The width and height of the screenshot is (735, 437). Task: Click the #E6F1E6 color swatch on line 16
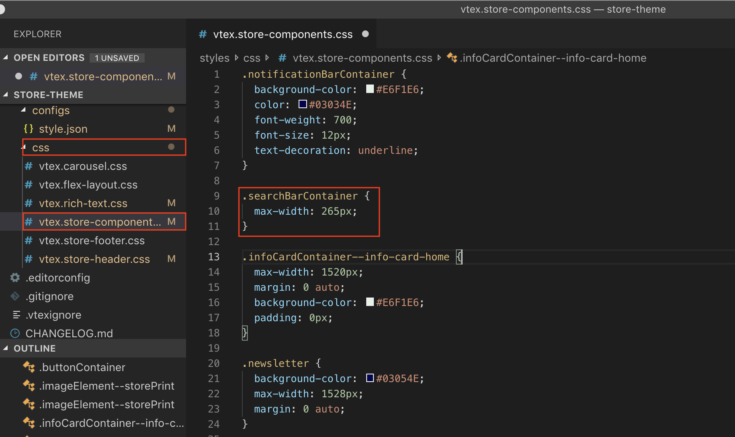[370, 302]
